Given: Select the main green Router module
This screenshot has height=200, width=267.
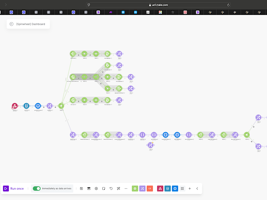Looking at the screenshot, I should (61, 106).
